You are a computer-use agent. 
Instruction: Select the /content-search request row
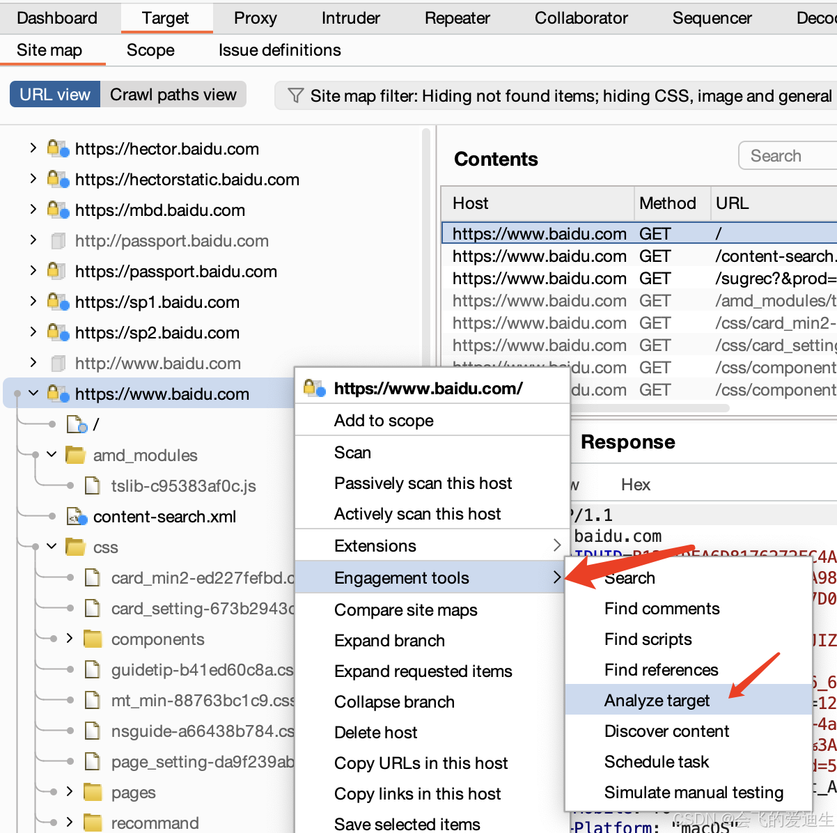(639, 256)
